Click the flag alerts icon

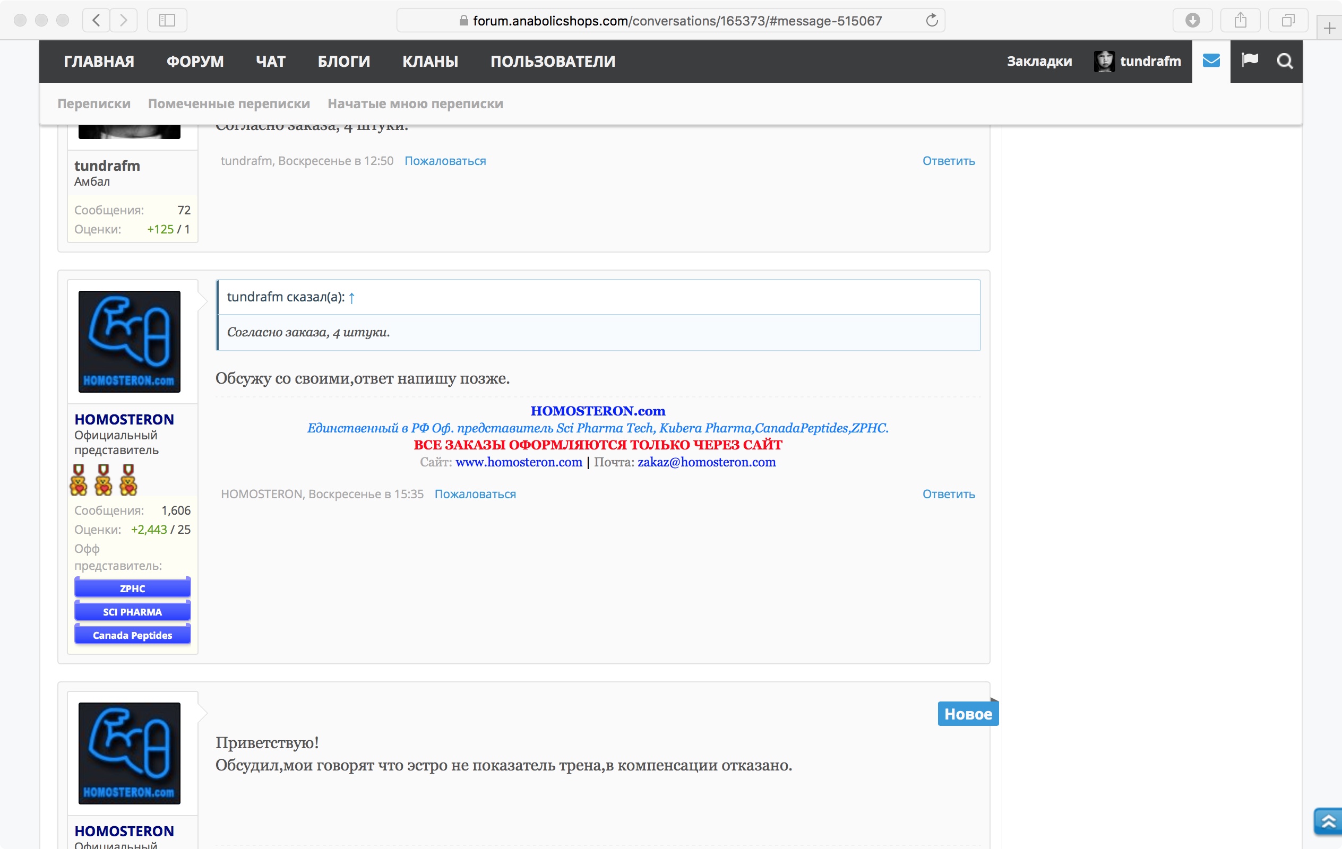pyautogui.click(x=1250, y=60)
